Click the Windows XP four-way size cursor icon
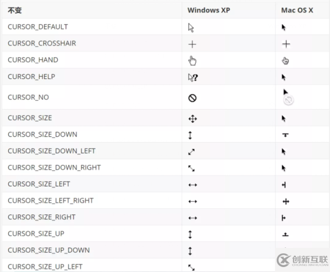330x272 pixels. (x=193, y=119)
